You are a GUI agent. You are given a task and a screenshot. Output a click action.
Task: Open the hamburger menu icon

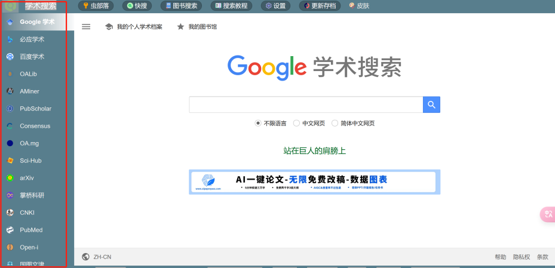point(86,26)
